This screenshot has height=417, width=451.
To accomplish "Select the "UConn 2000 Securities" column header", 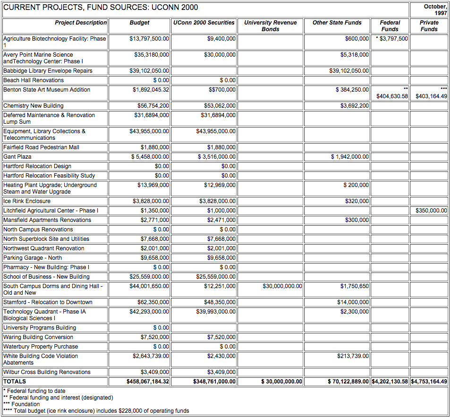I will coord(204,23).
